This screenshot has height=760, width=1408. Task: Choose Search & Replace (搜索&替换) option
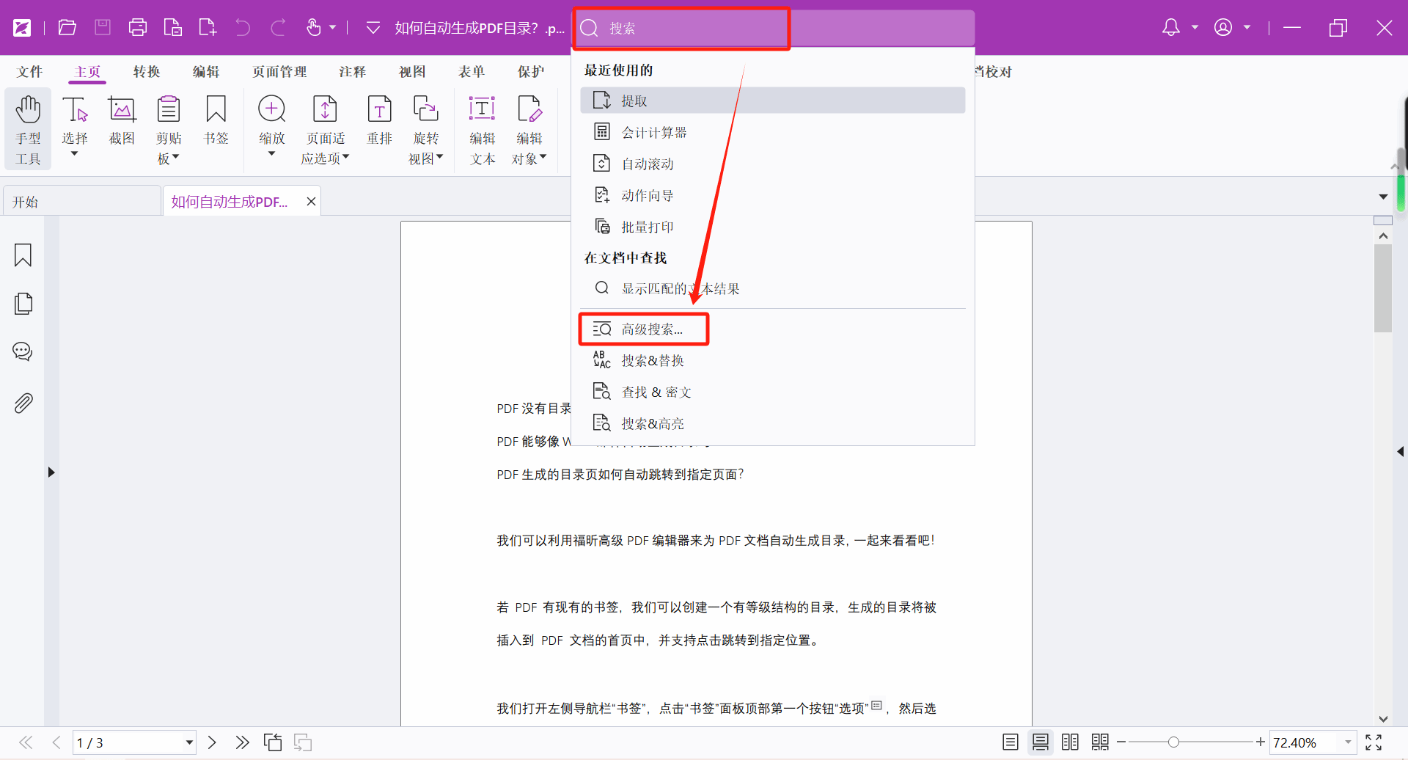point(652,361)
